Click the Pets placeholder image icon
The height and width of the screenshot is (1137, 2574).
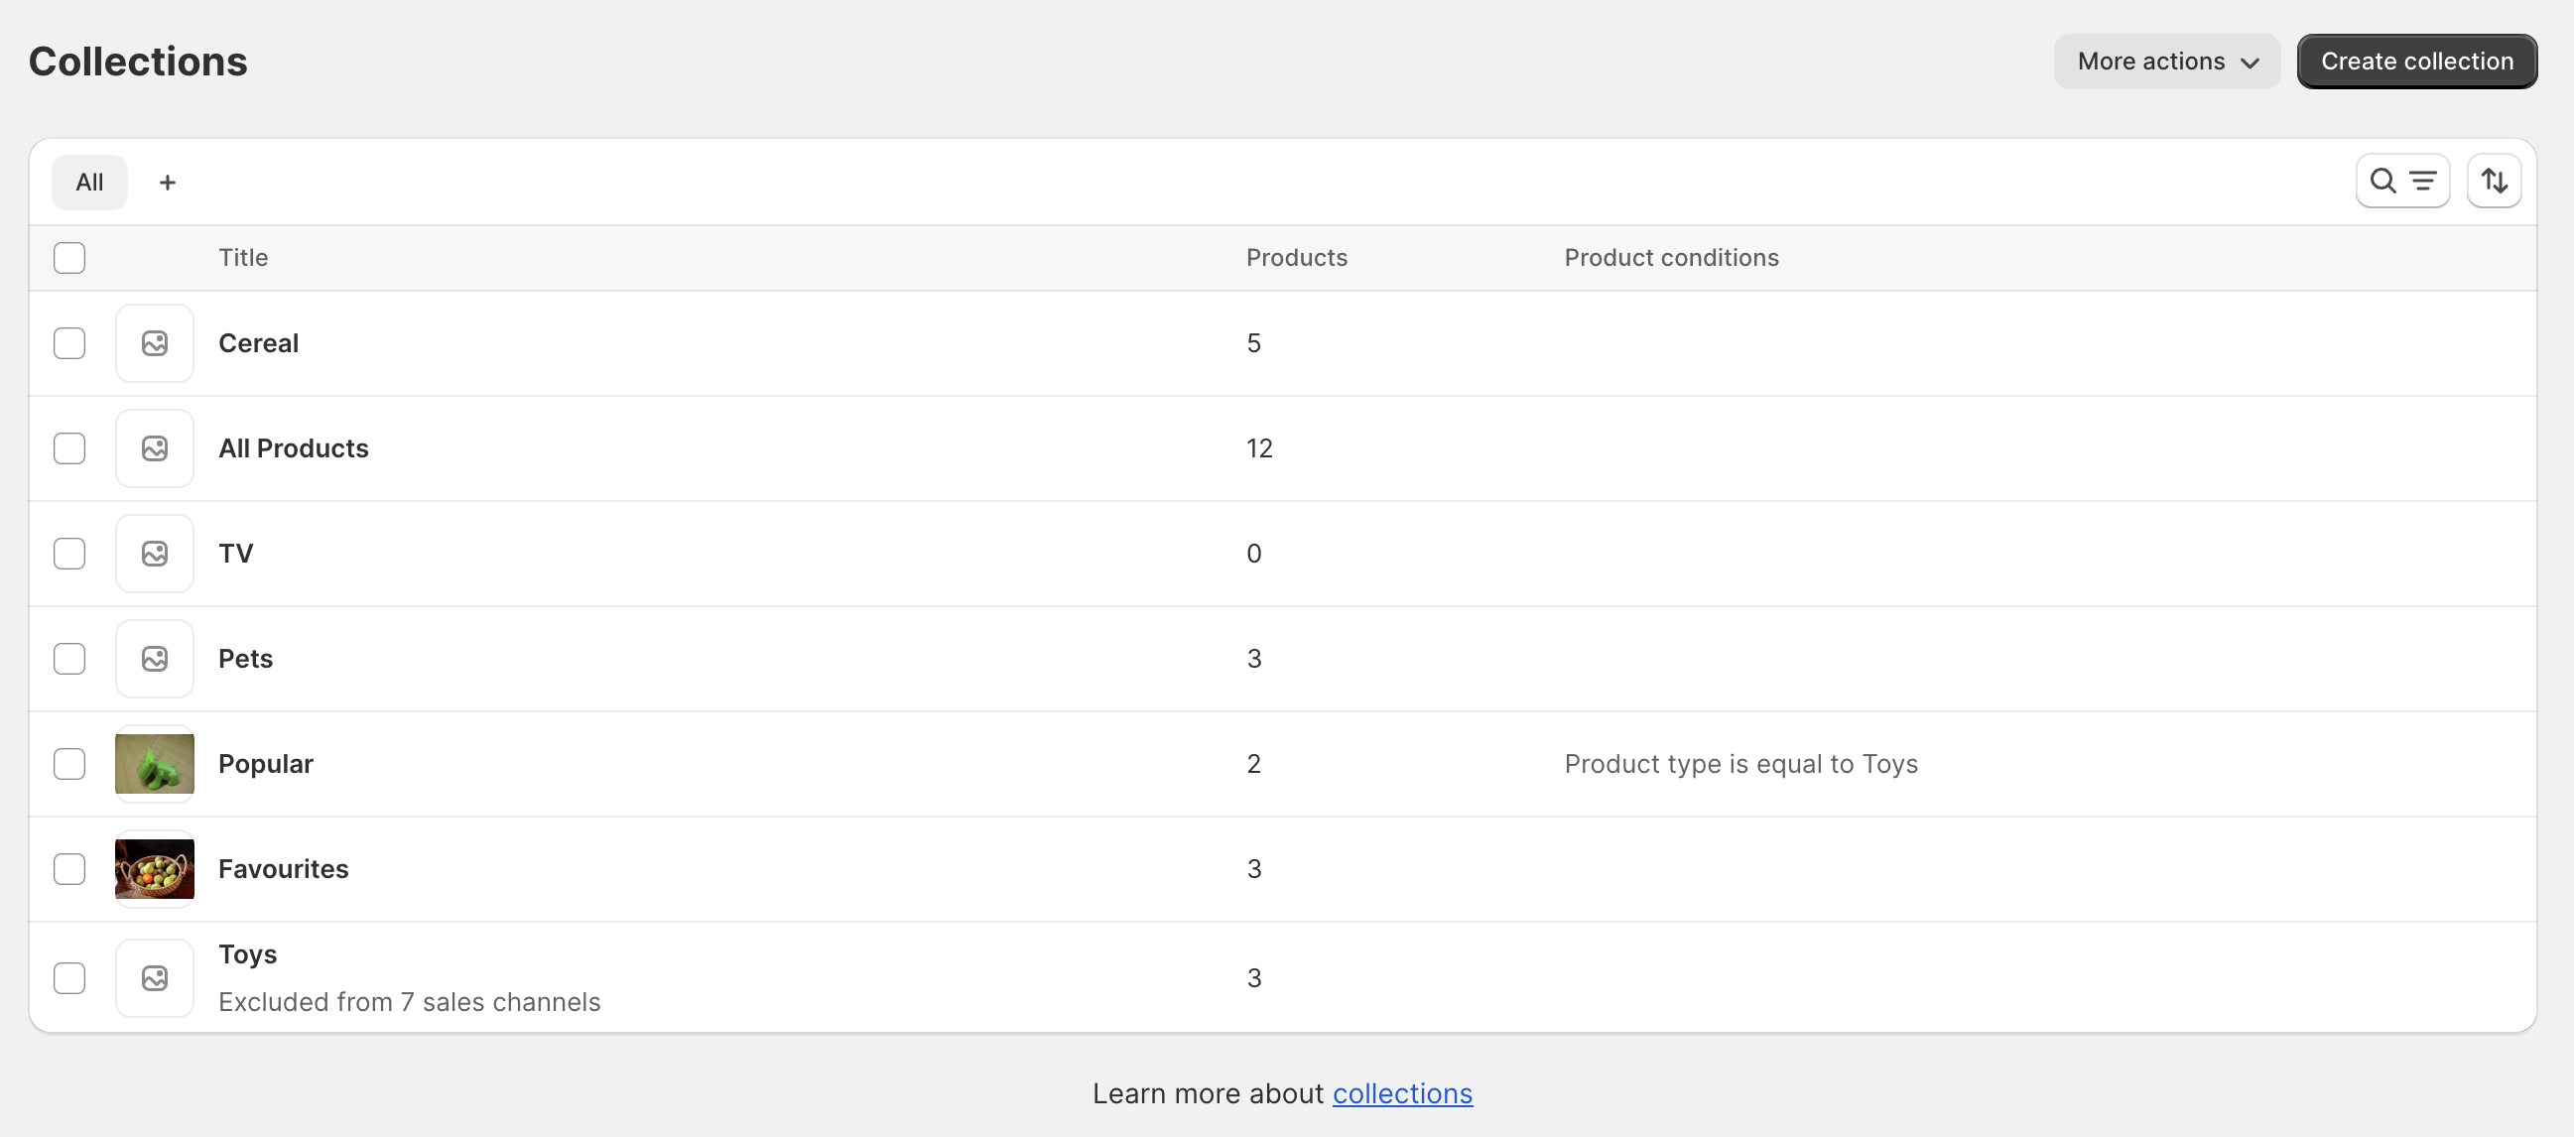click(154, 658)
